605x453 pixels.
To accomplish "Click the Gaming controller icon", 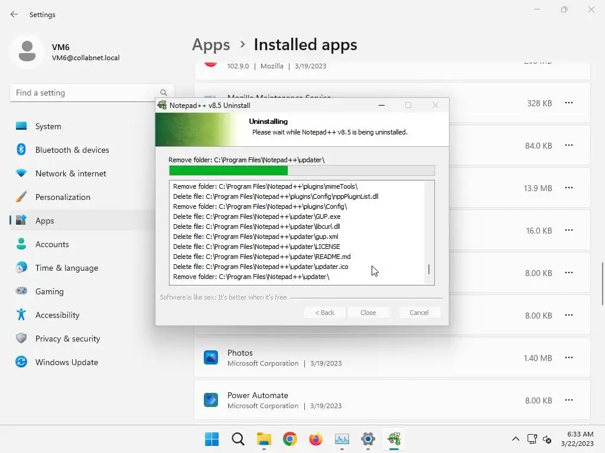I will [x=21, y=291].
